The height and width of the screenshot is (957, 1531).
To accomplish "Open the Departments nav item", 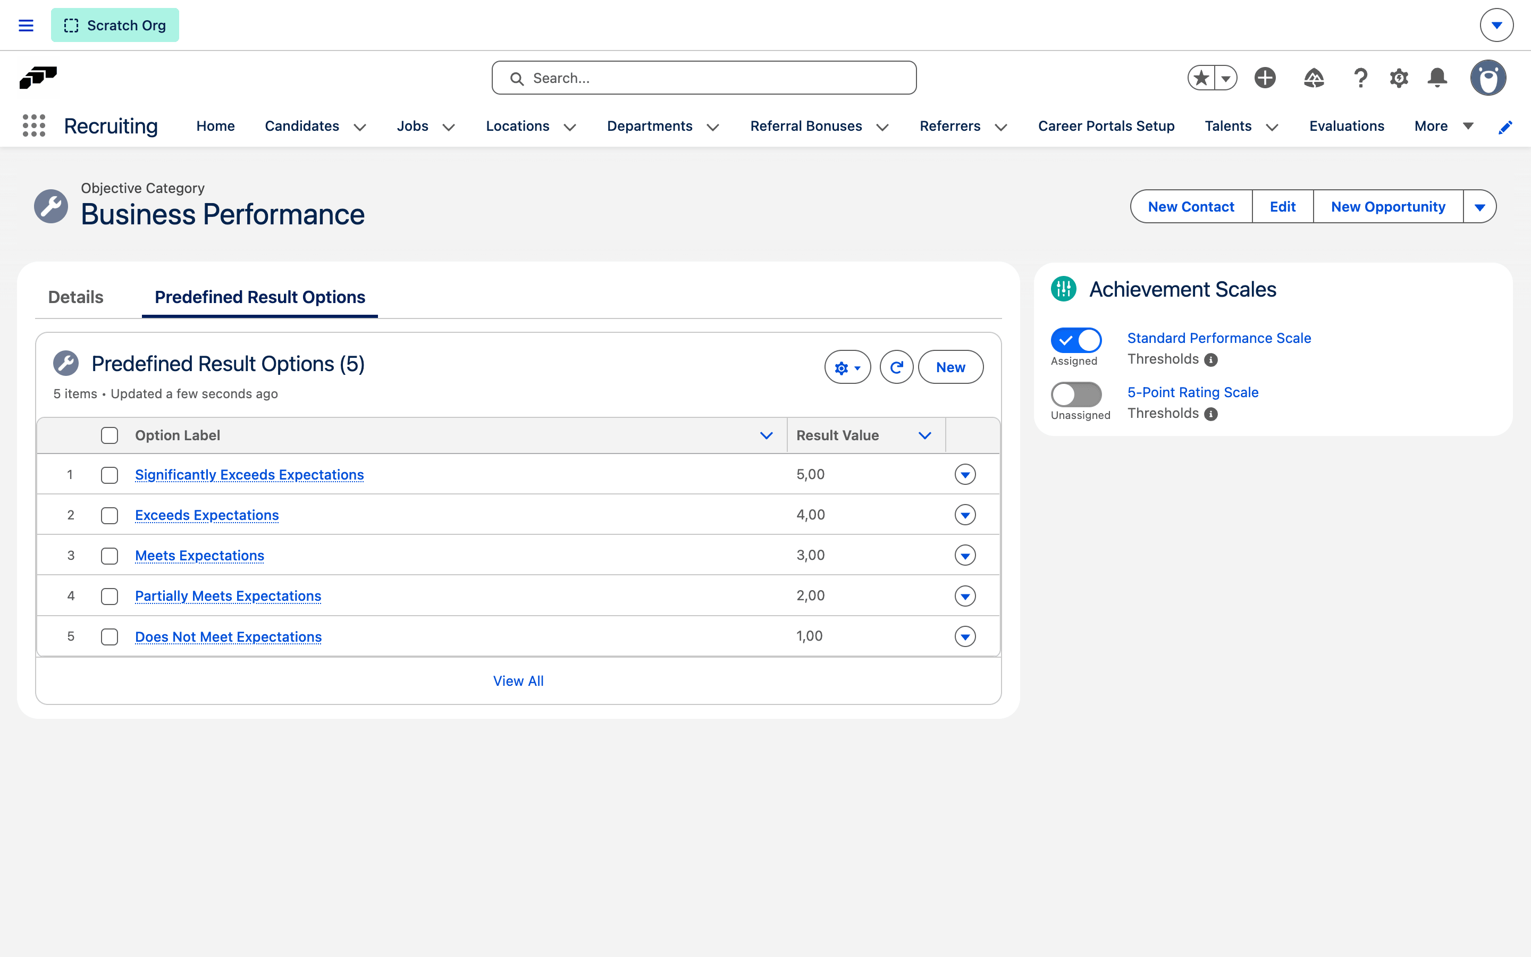I will (650, 126).
